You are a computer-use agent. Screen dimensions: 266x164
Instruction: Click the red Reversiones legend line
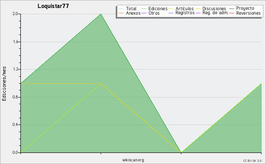232,13
